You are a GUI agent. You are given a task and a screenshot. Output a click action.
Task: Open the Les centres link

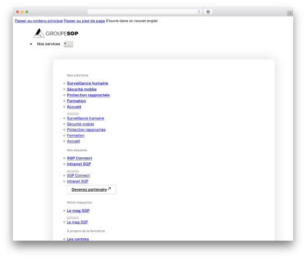coord(78,239)
